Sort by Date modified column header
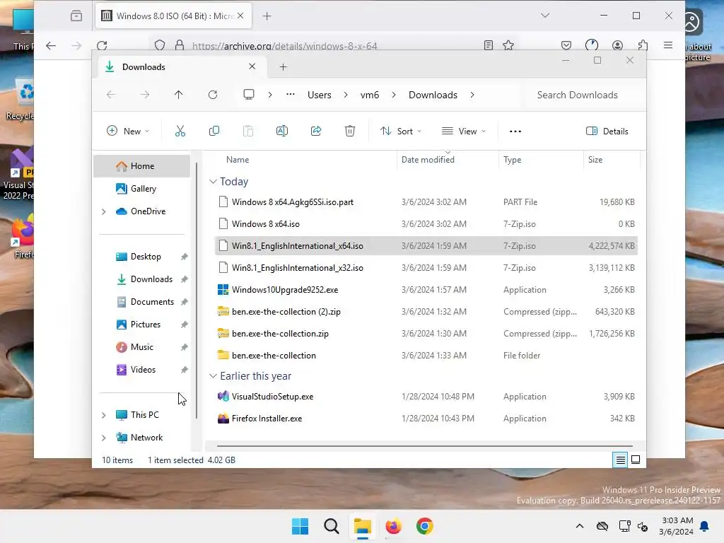This screenshot has width=724, height=543. [428, 159]
